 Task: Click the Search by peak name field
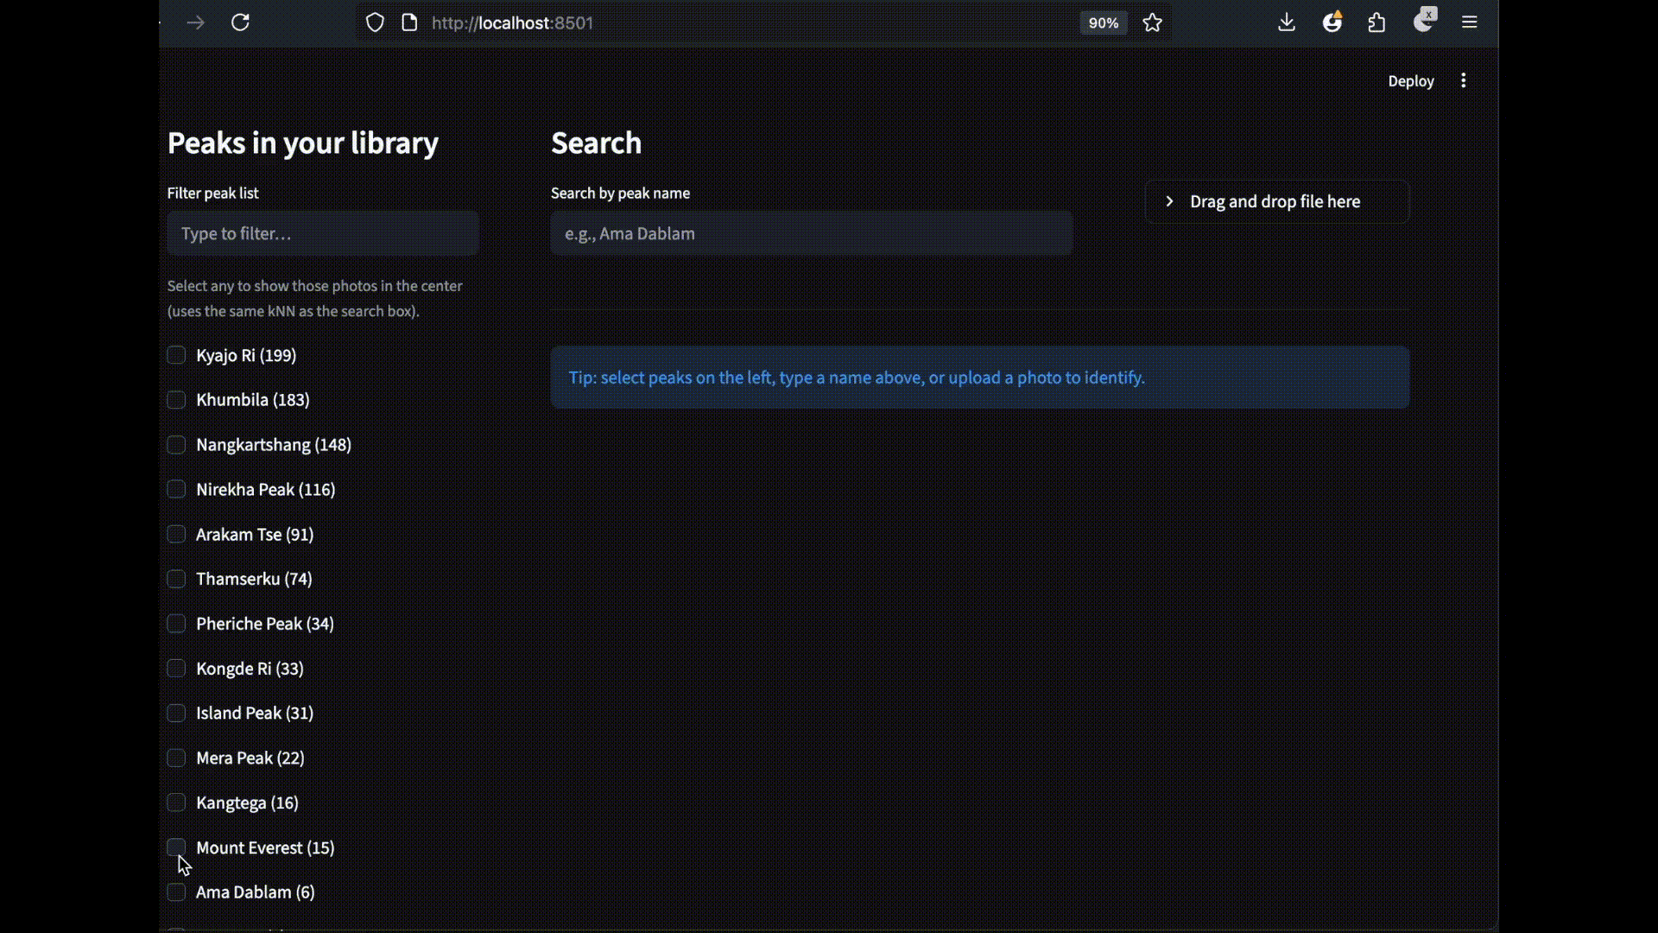coord(811,233)
